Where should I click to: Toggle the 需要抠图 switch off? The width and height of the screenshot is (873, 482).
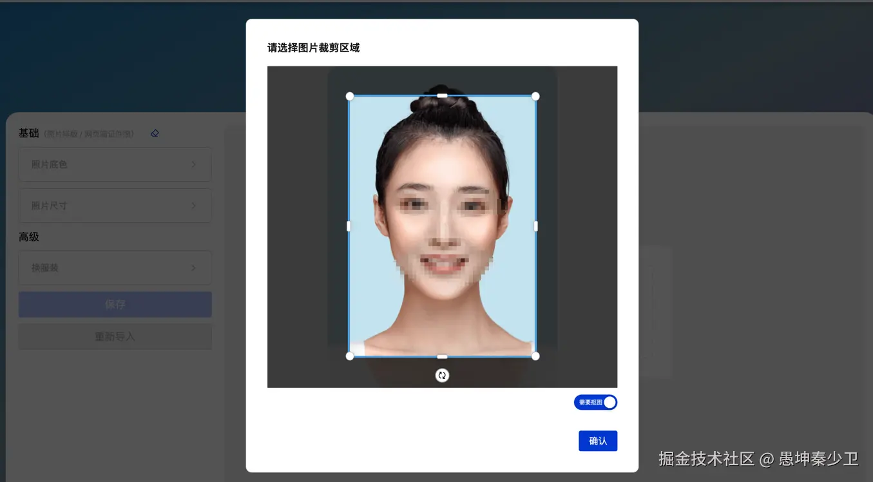tap(595, 402)
